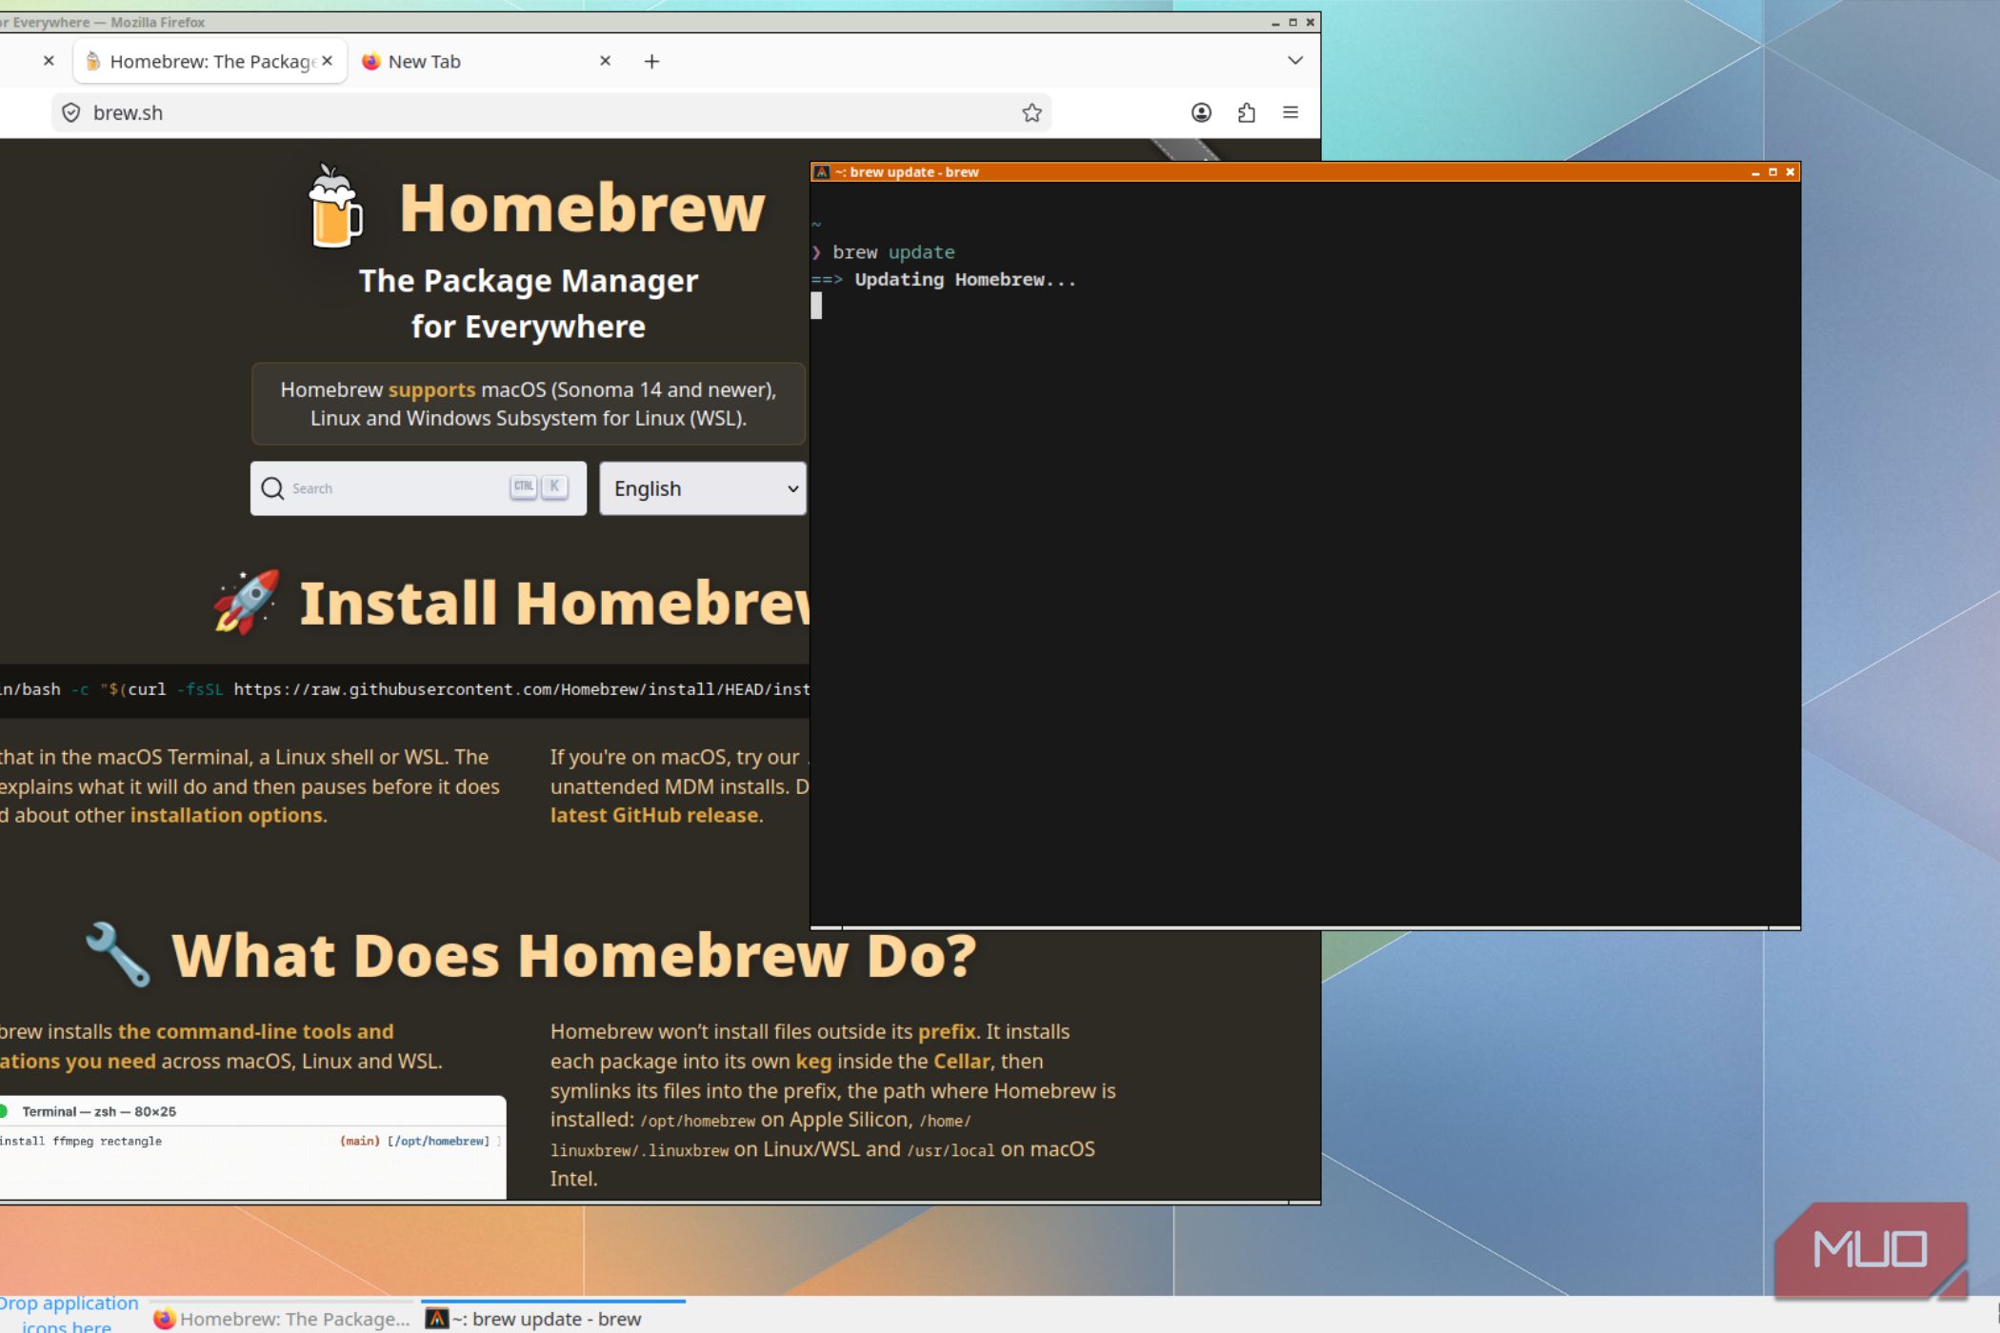Open a new tab with plus button
Image resolution: width=2000 pixels, height=1333 pixels.
click(x=651, y=62)
